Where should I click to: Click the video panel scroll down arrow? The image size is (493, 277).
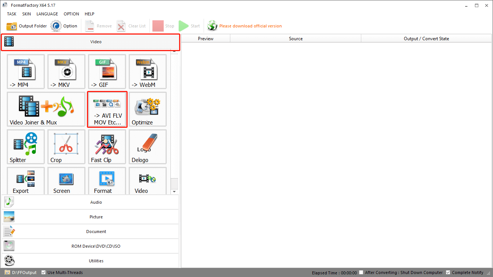click(174, 192)
